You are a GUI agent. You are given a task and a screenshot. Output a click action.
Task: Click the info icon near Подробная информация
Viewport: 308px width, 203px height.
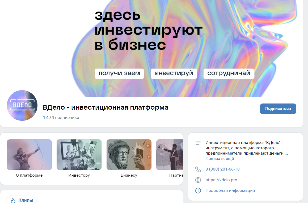pyautogui.click(x=198, y=190)
